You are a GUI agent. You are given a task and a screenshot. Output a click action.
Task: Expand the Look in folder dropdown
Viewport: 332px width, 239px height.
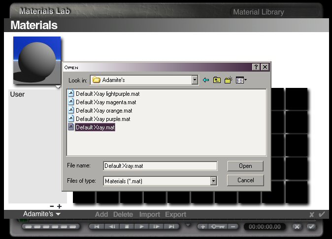pyautogui.click(x=195, y=80)
